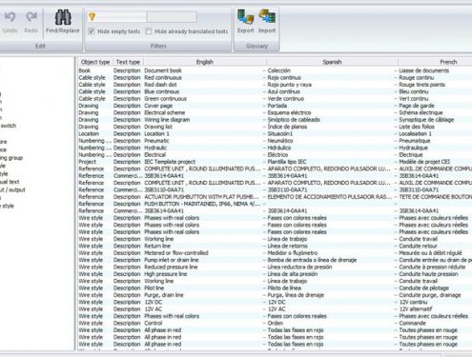Select 'Control' English cell
472x357 pixels.
pyautogui.click(x=154, y=323)
